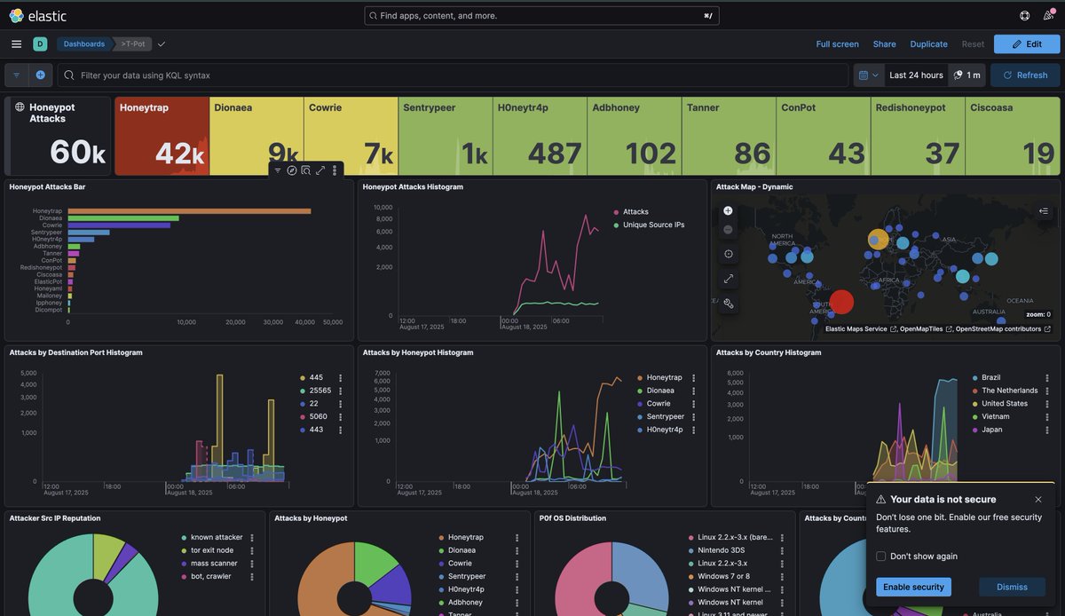Dismiss the security notice
This screenshot has height=616, width=1065.
pyautogui.click(x=1012, y=587)
